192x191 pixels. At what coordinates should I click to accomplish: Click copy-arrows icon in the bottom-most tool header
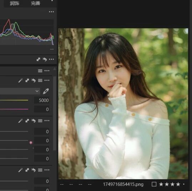pos(27,170)
